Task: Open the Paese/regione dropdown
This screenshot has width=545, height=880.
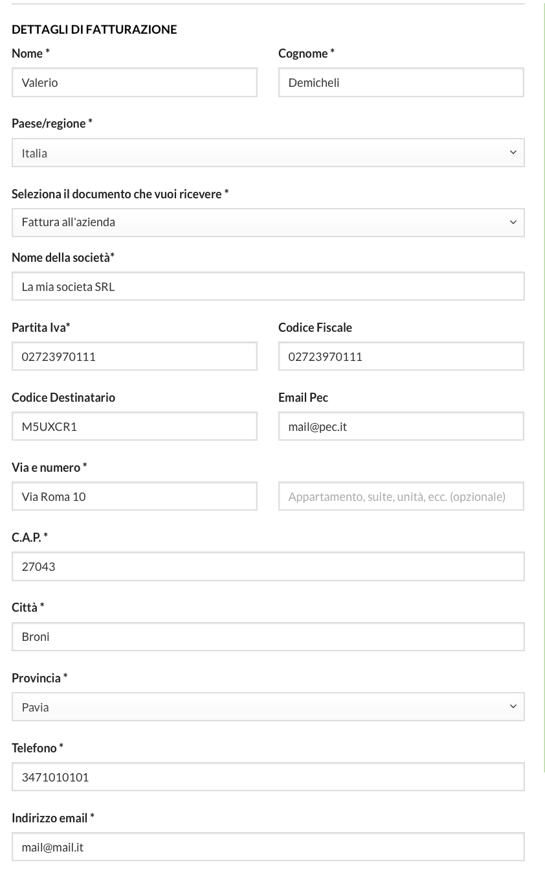Action: pos(268,153)
